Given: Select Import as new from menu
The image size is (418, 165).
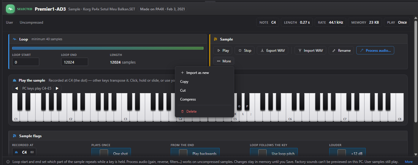Looking at the screenshot, I should point(205,73).
